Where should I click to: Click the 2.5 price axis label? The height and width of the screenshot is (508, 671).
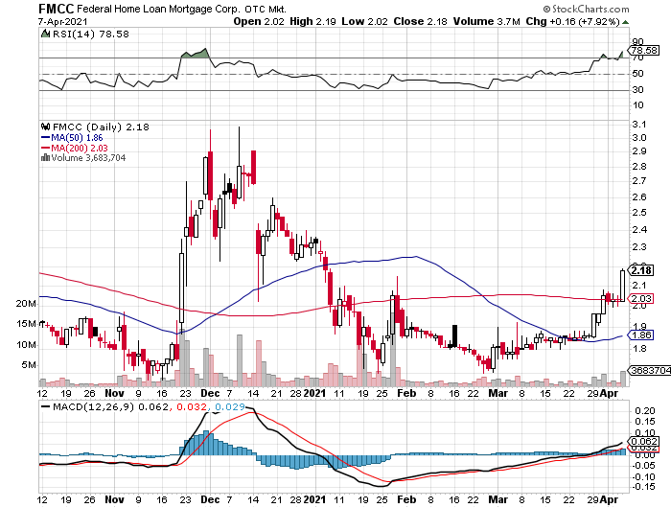[639, 212]
